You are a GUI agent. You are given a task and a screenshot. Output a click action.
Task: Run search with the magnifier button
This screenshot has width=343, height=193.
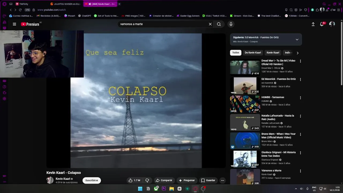[219, 24]
